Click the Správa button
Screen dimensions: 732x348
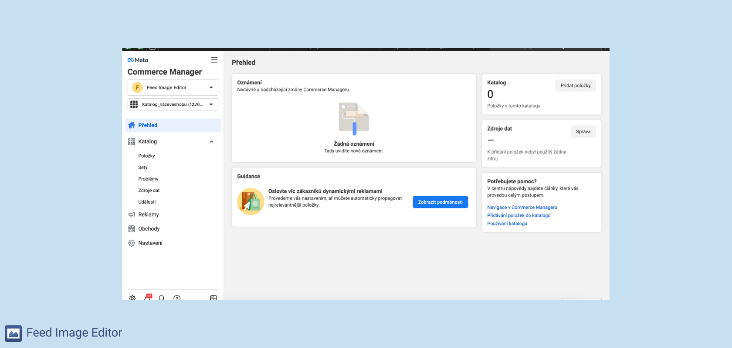tap(583, 131)
